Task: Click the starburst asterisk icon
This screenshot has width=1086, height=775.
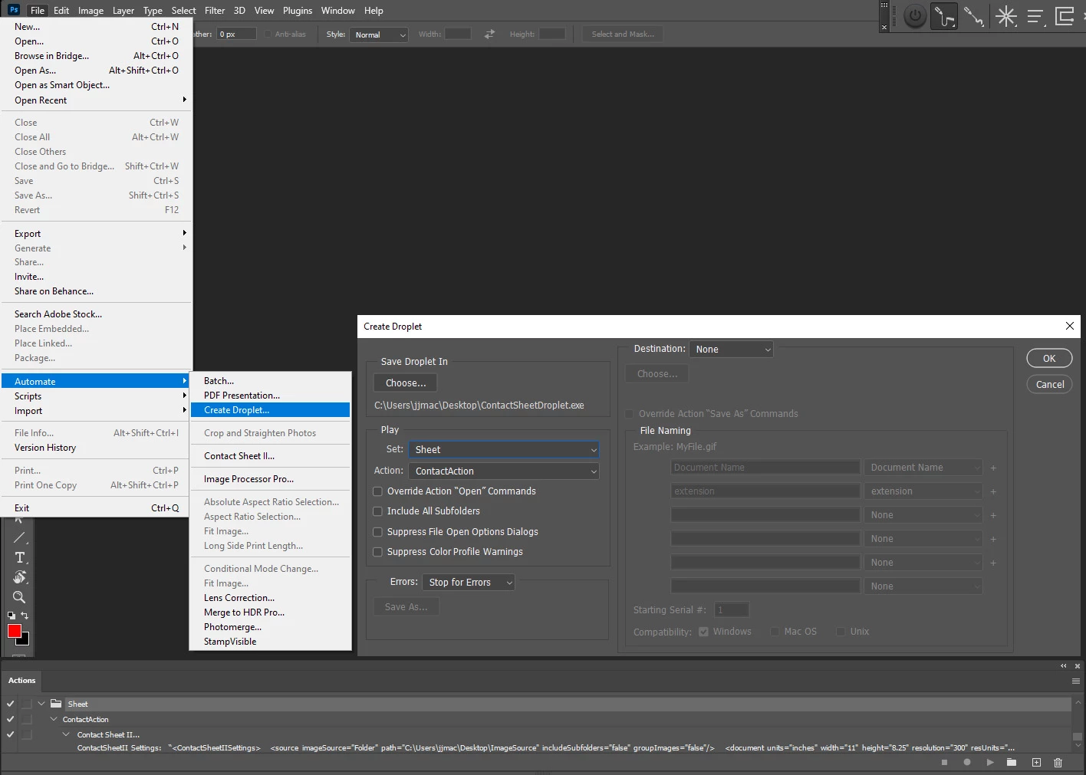Action: tap(1005, 16)
